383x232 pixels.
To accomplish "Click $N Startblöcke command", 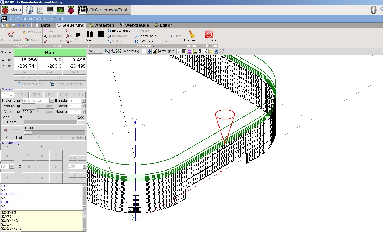I will click(x=145, y=36).
